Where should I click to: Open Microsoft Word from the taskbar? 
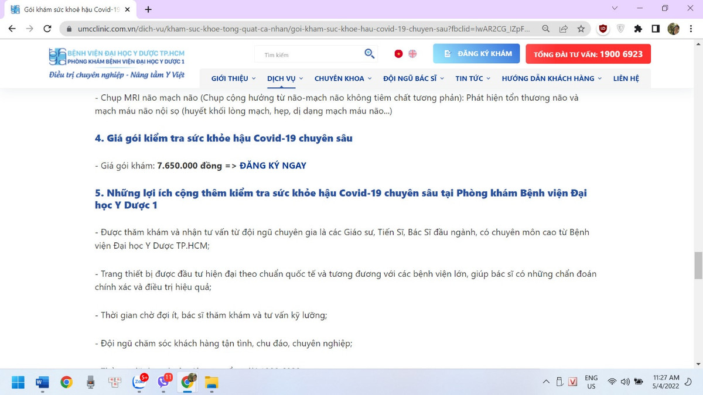[41, 383]
